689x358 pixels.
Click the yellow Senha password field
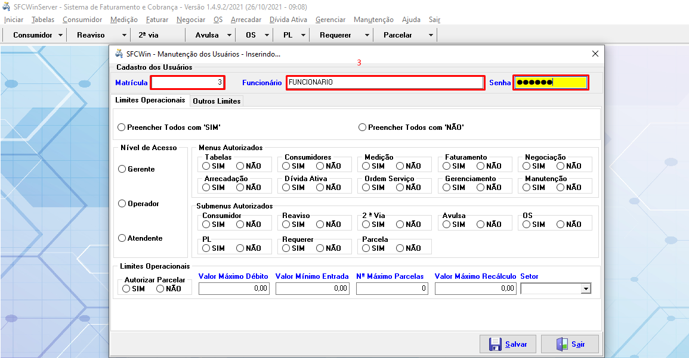[551, 83]
